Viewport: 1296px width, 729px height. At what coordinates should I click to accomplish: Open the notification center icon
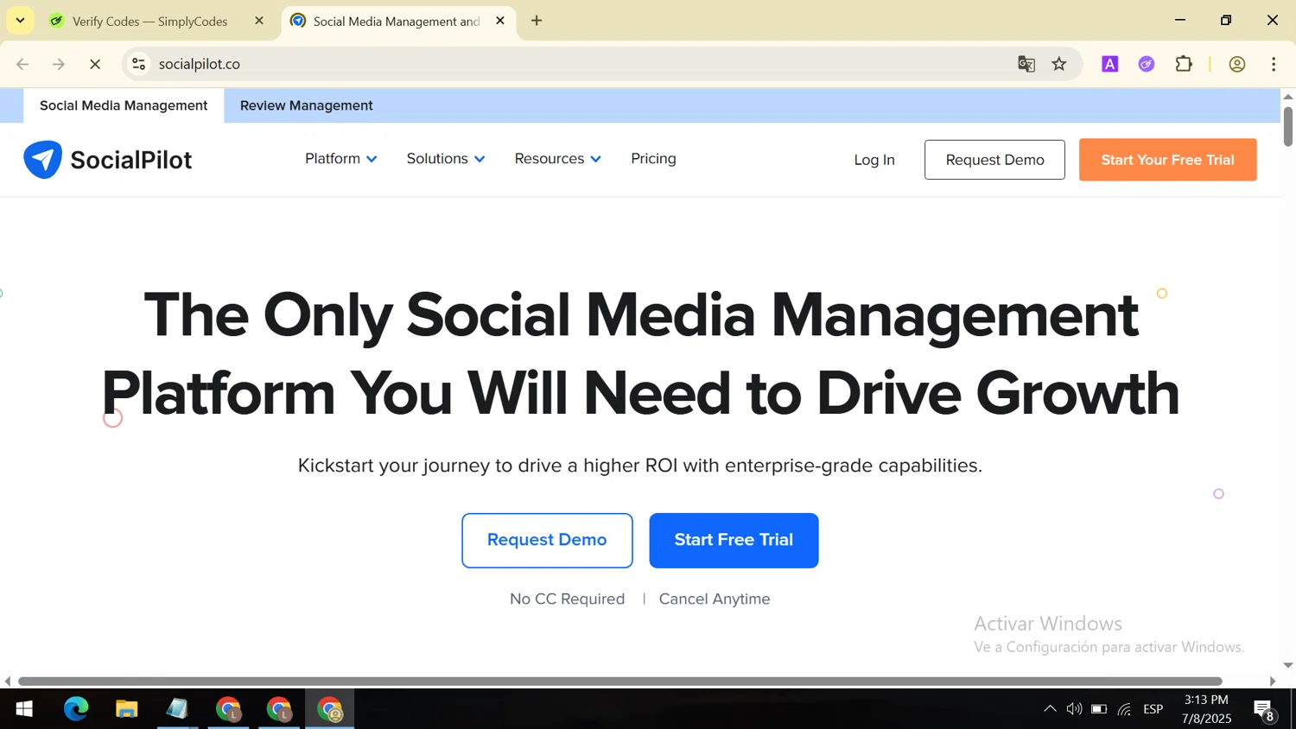(x=1265, y=710)
